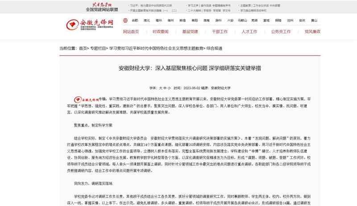357x206 pixels.
Task: Expand 基层党建 navigation menu
Action: point(190,32)
